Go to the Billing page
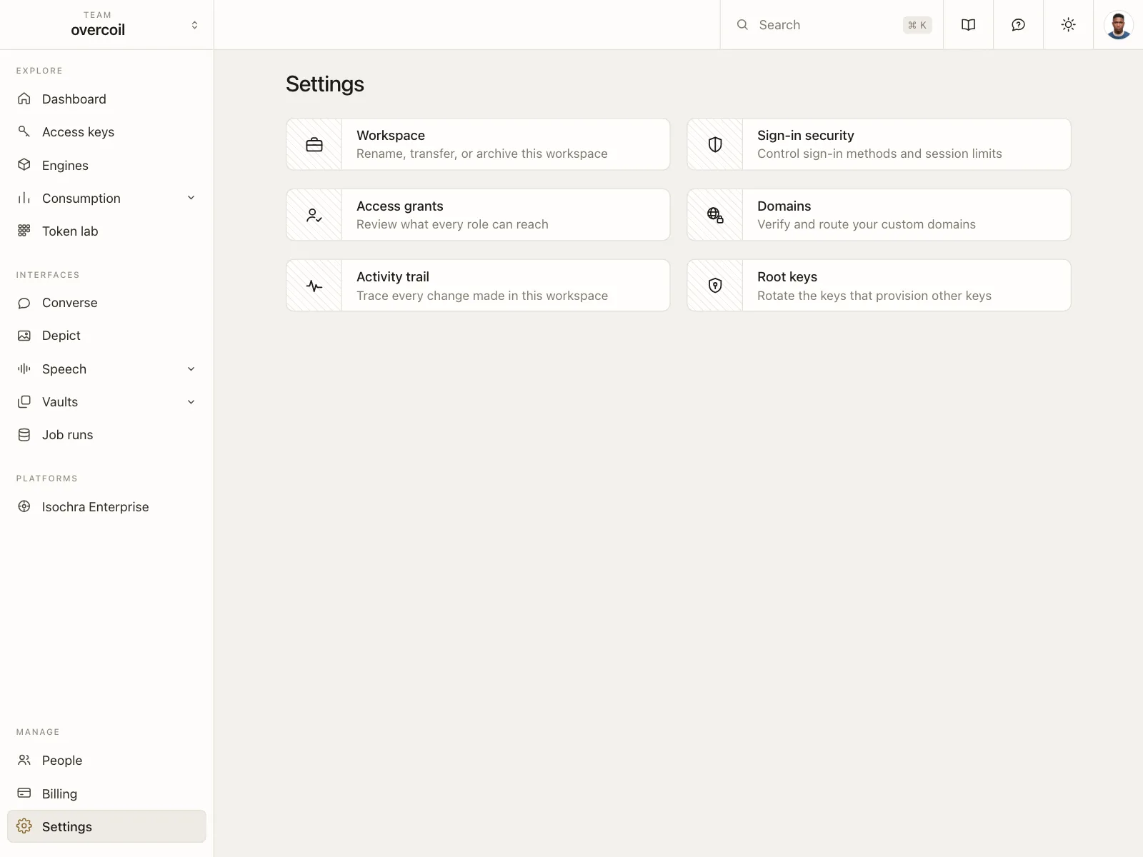Image resolution: width=1143 pixels, height=857 pixels. [106, 793]
